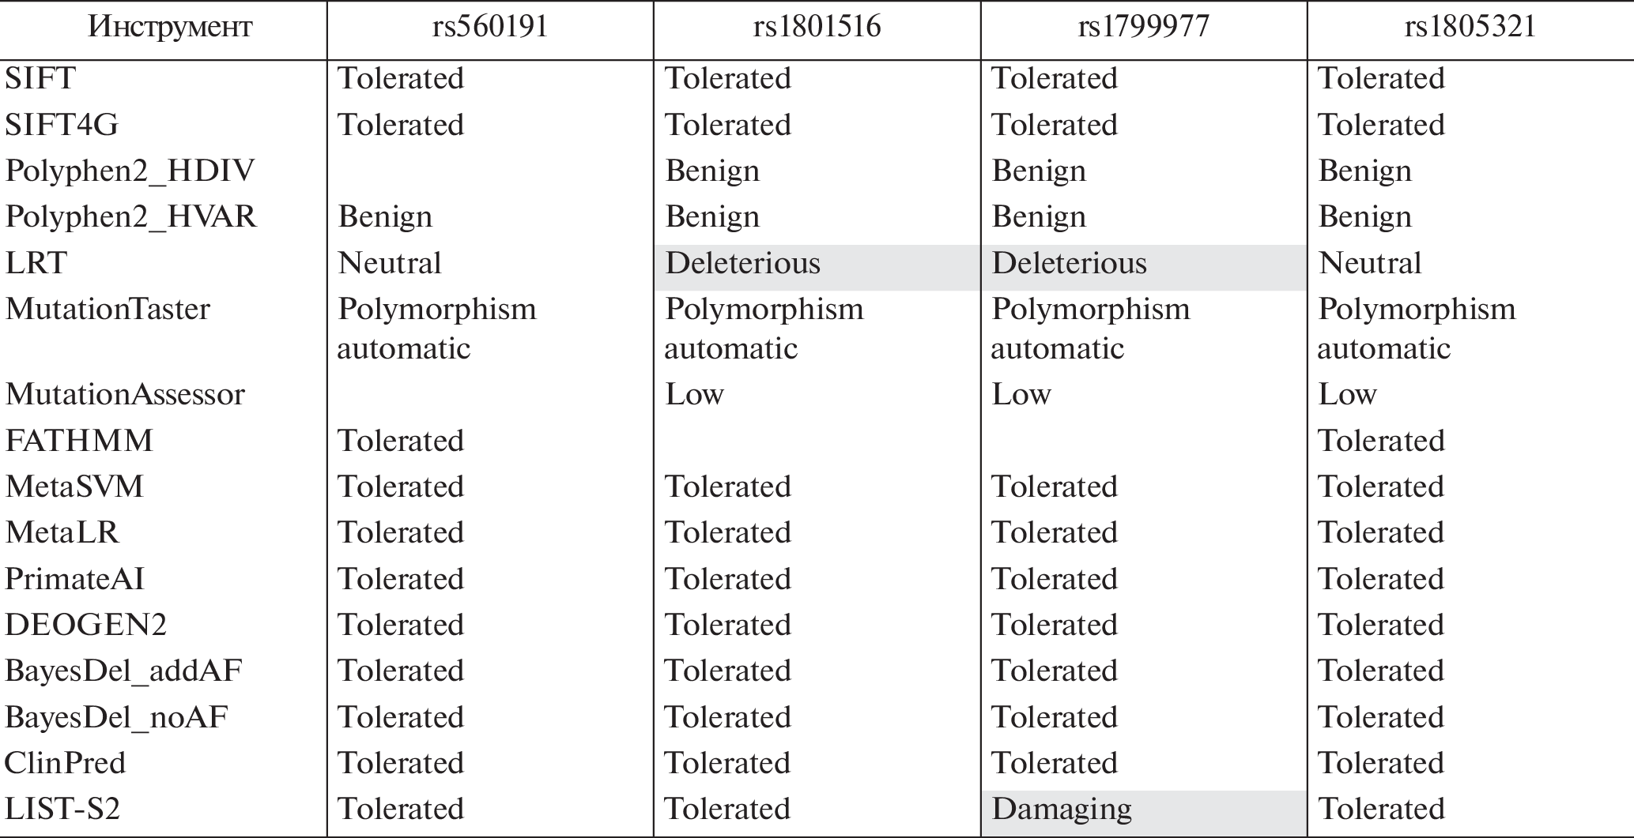Select the highlighted Damaging cell

1062,809
